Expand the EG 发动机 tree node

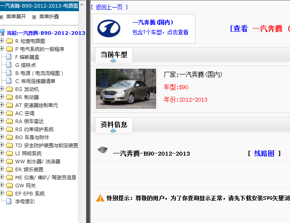pyautogui.click(x=1, y=89)
